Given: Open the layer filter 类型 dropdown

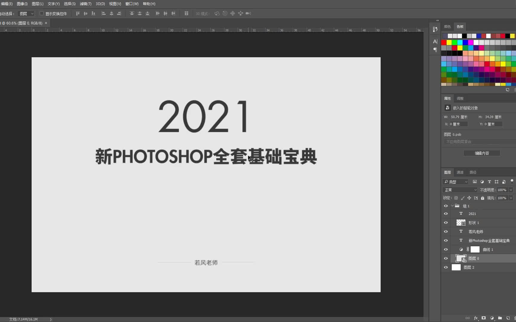Looking at the screenshot, I should click(455, 182).
